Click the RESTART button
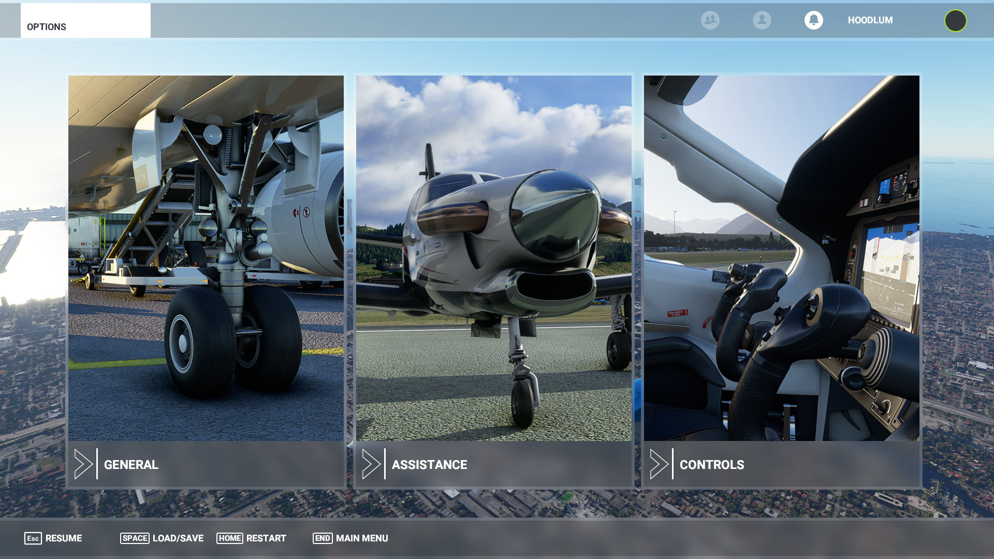This screenshot has height=559, width=994. (266, 538)
